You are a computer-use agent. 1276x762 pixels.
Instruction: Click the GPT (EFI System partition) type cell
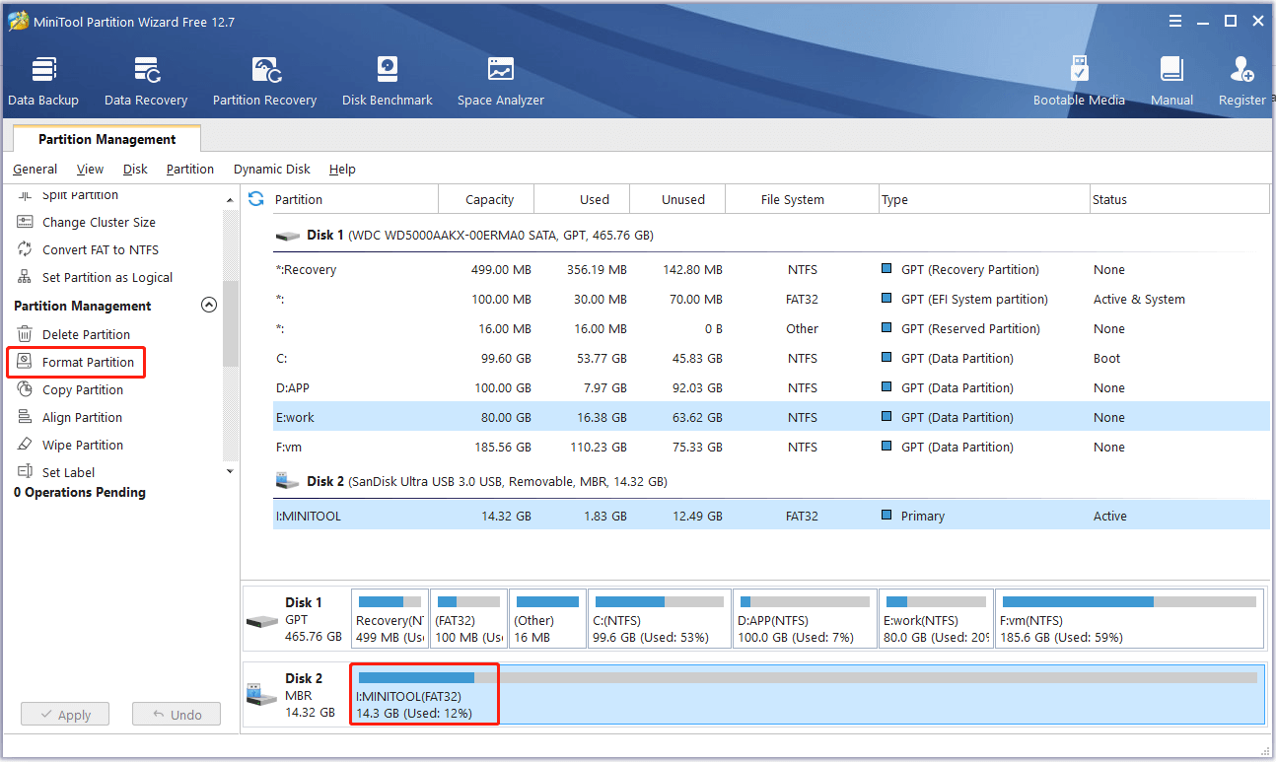(x=973, y=300)
